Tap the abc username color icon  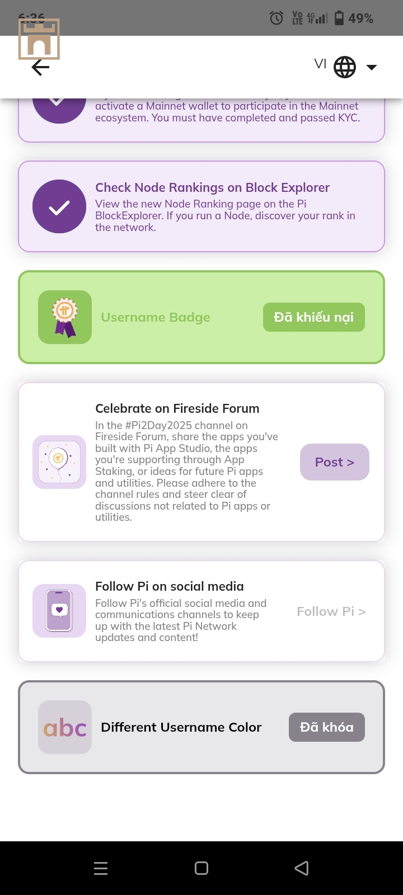coord(65,727)
